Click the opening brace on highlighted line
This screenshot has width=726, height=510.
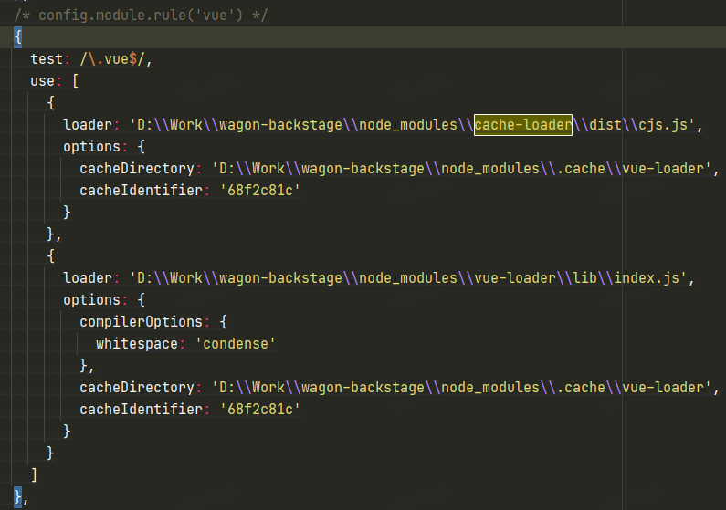17,37
